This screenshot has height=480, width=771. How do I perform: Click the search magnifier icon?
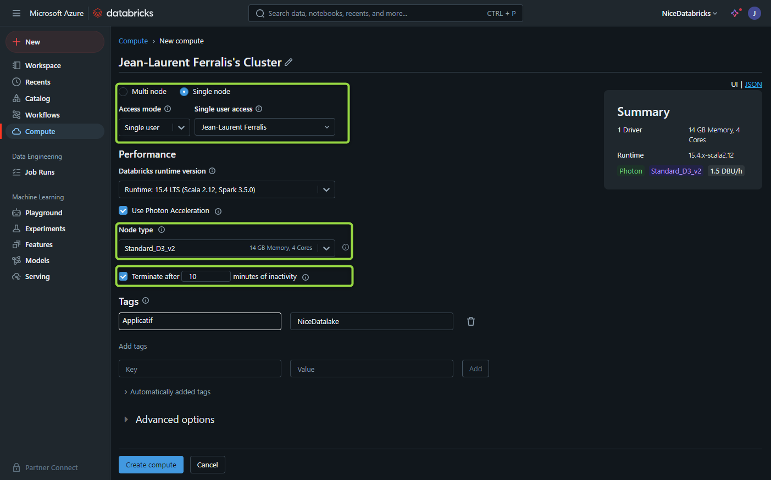260,14
